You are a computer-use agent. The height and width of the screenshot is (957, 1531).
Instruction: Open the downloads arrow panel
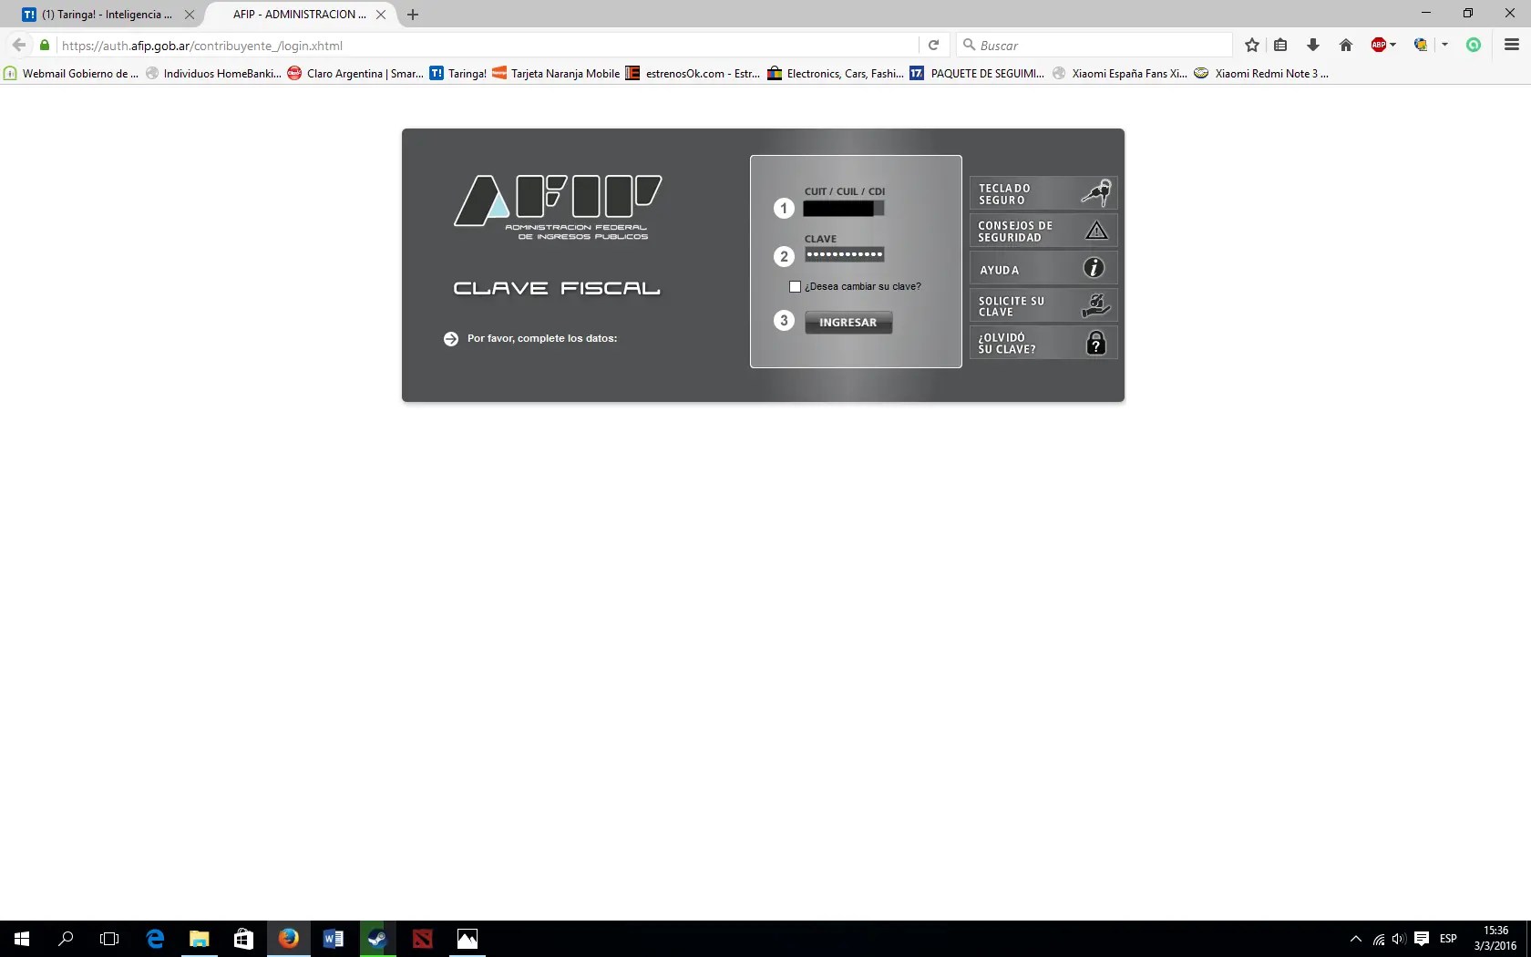click(x=1313, y=45)
